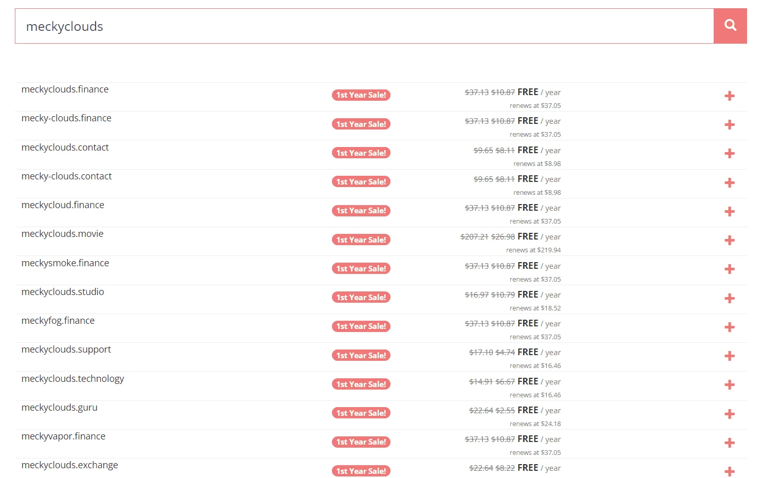Select the meckyclouds.support domain name
Viewport: 763px width, 478px height.
click(66, 350)
